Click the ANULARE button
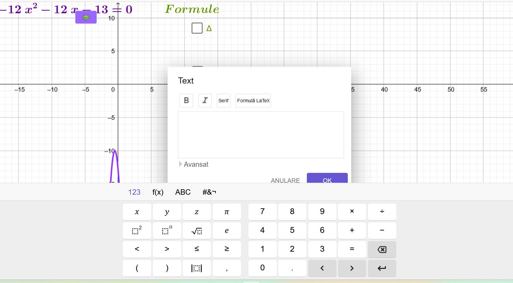513x283 pixels. coord(285,180)
